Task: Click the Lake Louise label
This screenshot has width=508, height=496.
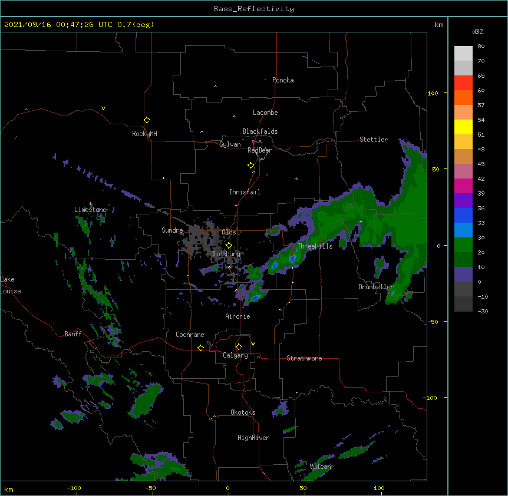Action: point(11,285)
